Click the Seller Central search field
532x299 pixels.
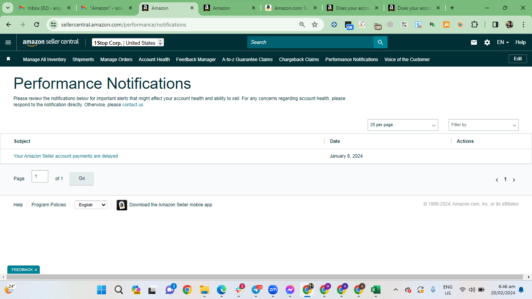[x=310, y=42]
